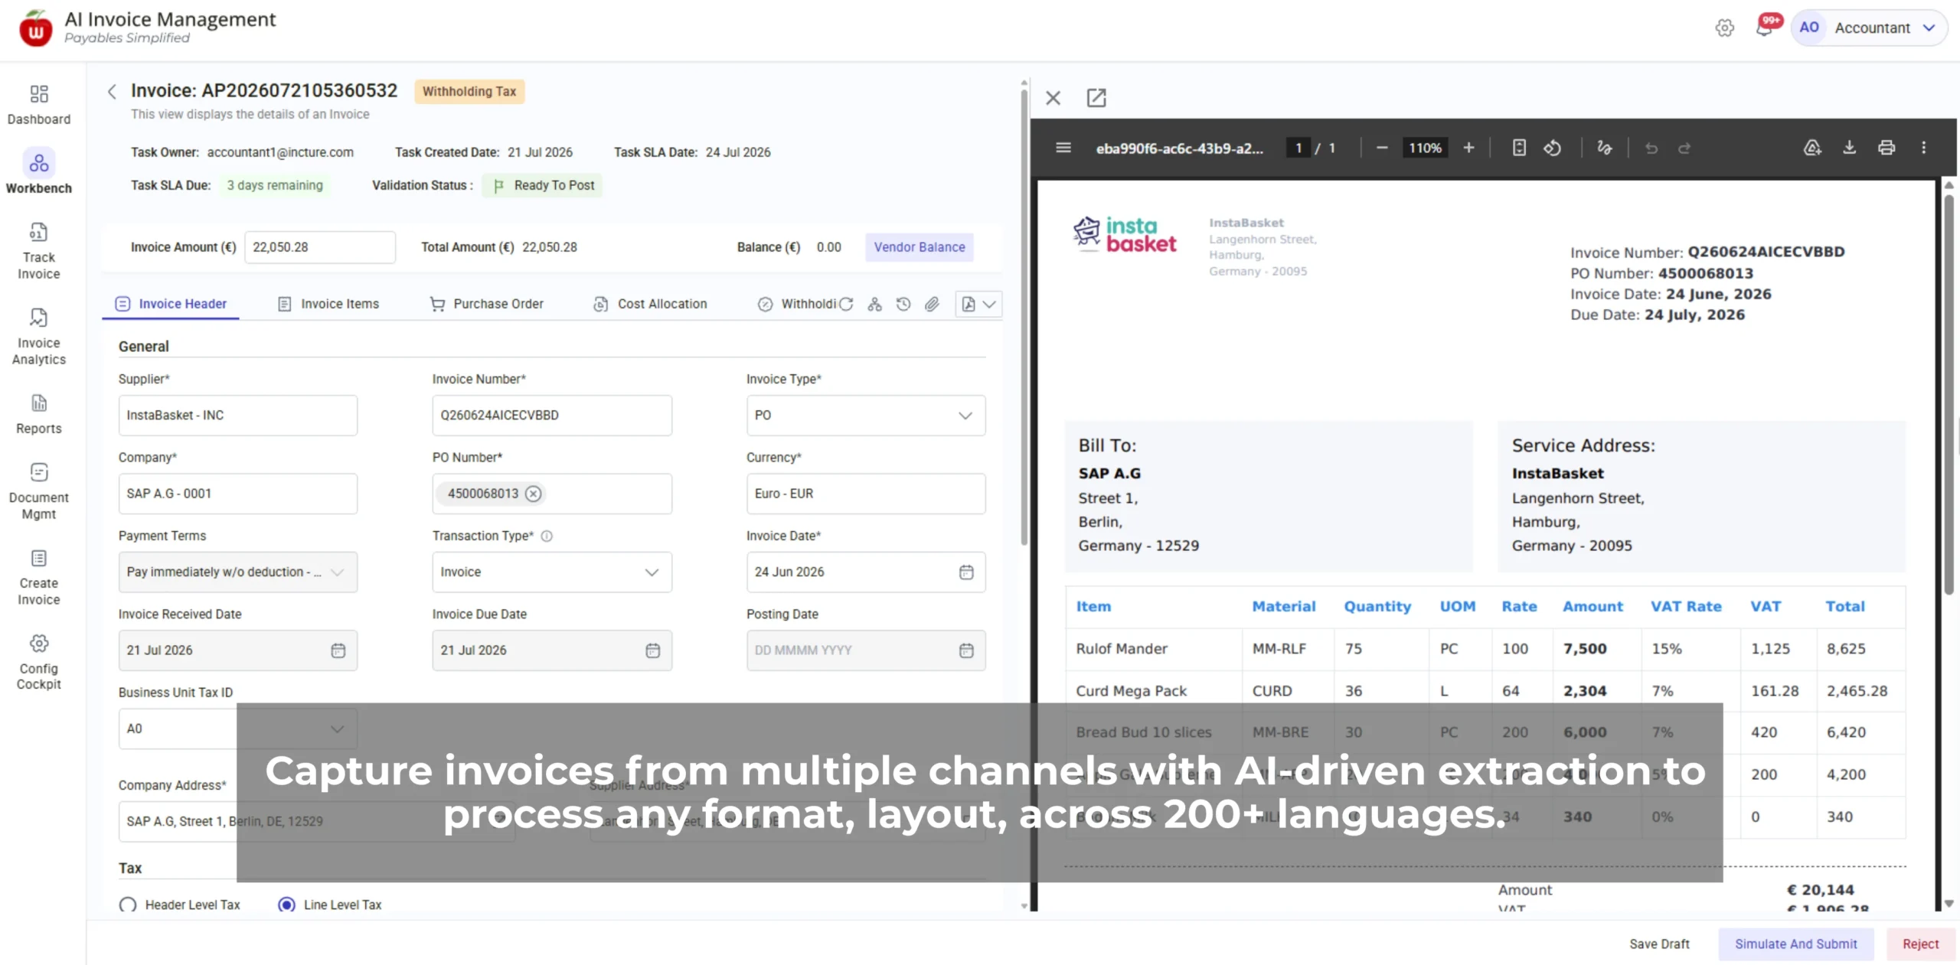The height and width of the screenshot is (965, 1960).
Task: Zoom in on the PDF document
Action: pos(1468,148)
